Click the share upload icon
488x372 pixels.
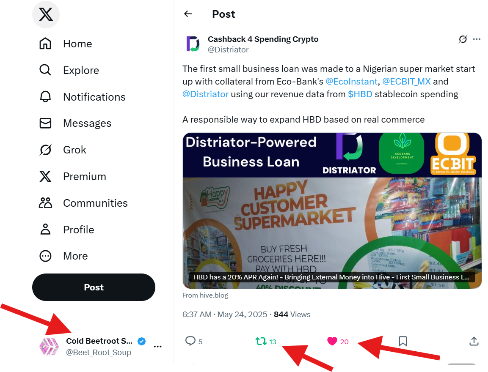pyautogui.click(x=474, y=341)
